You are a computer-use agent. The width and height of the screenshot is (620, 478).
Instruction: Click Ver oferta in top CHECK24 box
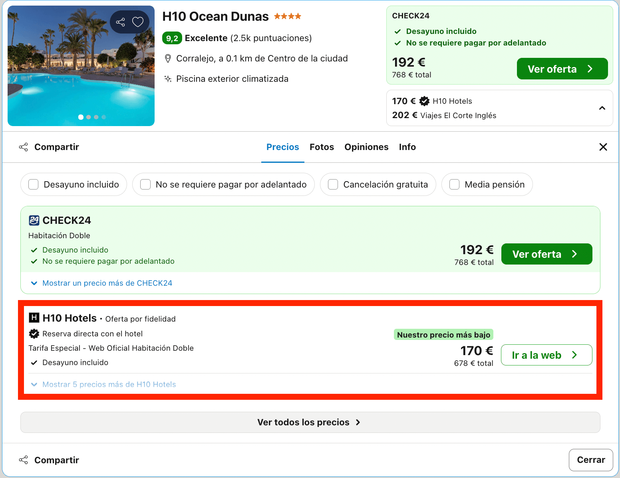coord(562,69)
